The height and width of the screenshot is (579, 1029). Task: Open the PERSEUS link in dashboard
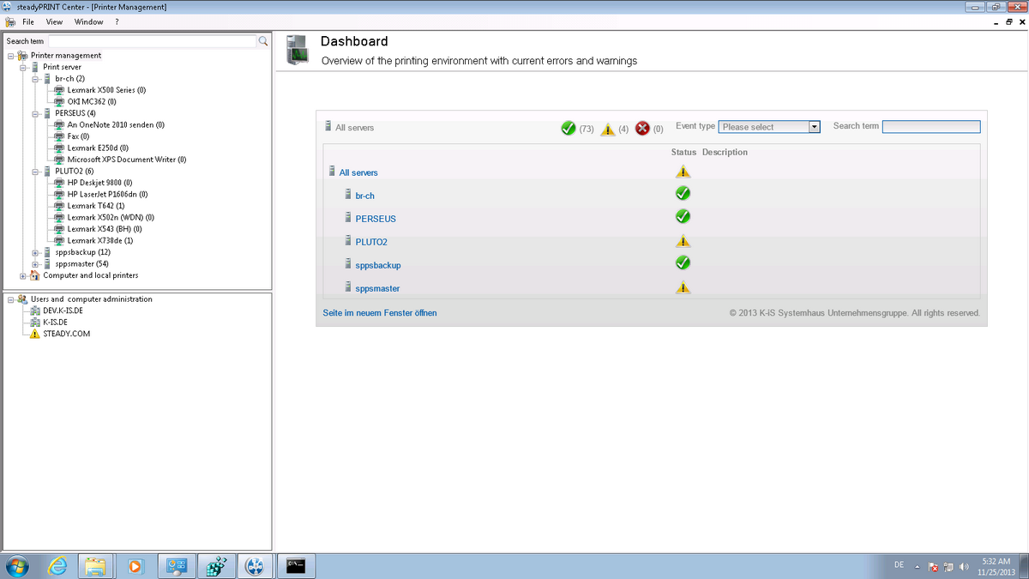(376, 219)
